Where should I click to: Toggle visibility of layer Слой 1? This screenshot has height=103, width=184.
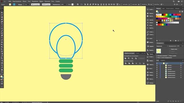157,63
